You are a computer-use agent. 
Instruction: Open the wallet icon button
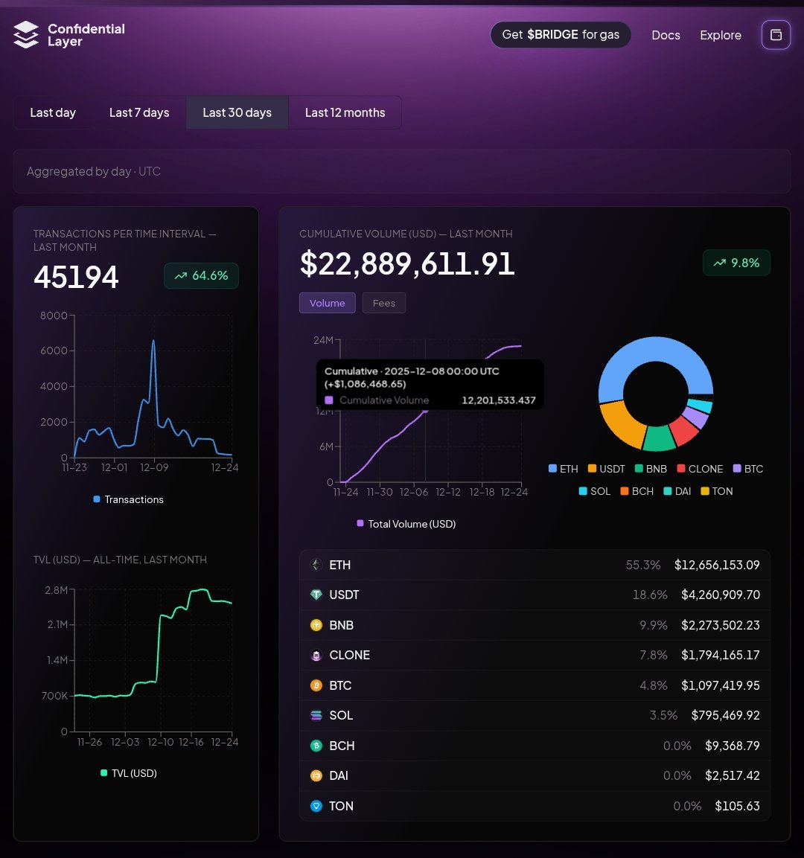tap(776, 35)
